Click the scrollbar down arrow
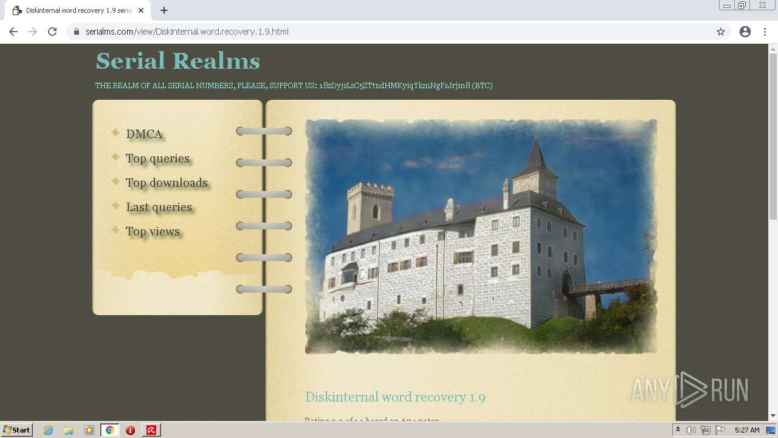Screen dimensions: 778x438 (x=773, y=416)
